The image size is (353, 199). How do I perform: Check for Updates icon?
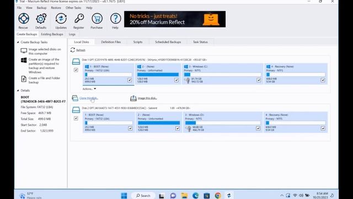61,18
